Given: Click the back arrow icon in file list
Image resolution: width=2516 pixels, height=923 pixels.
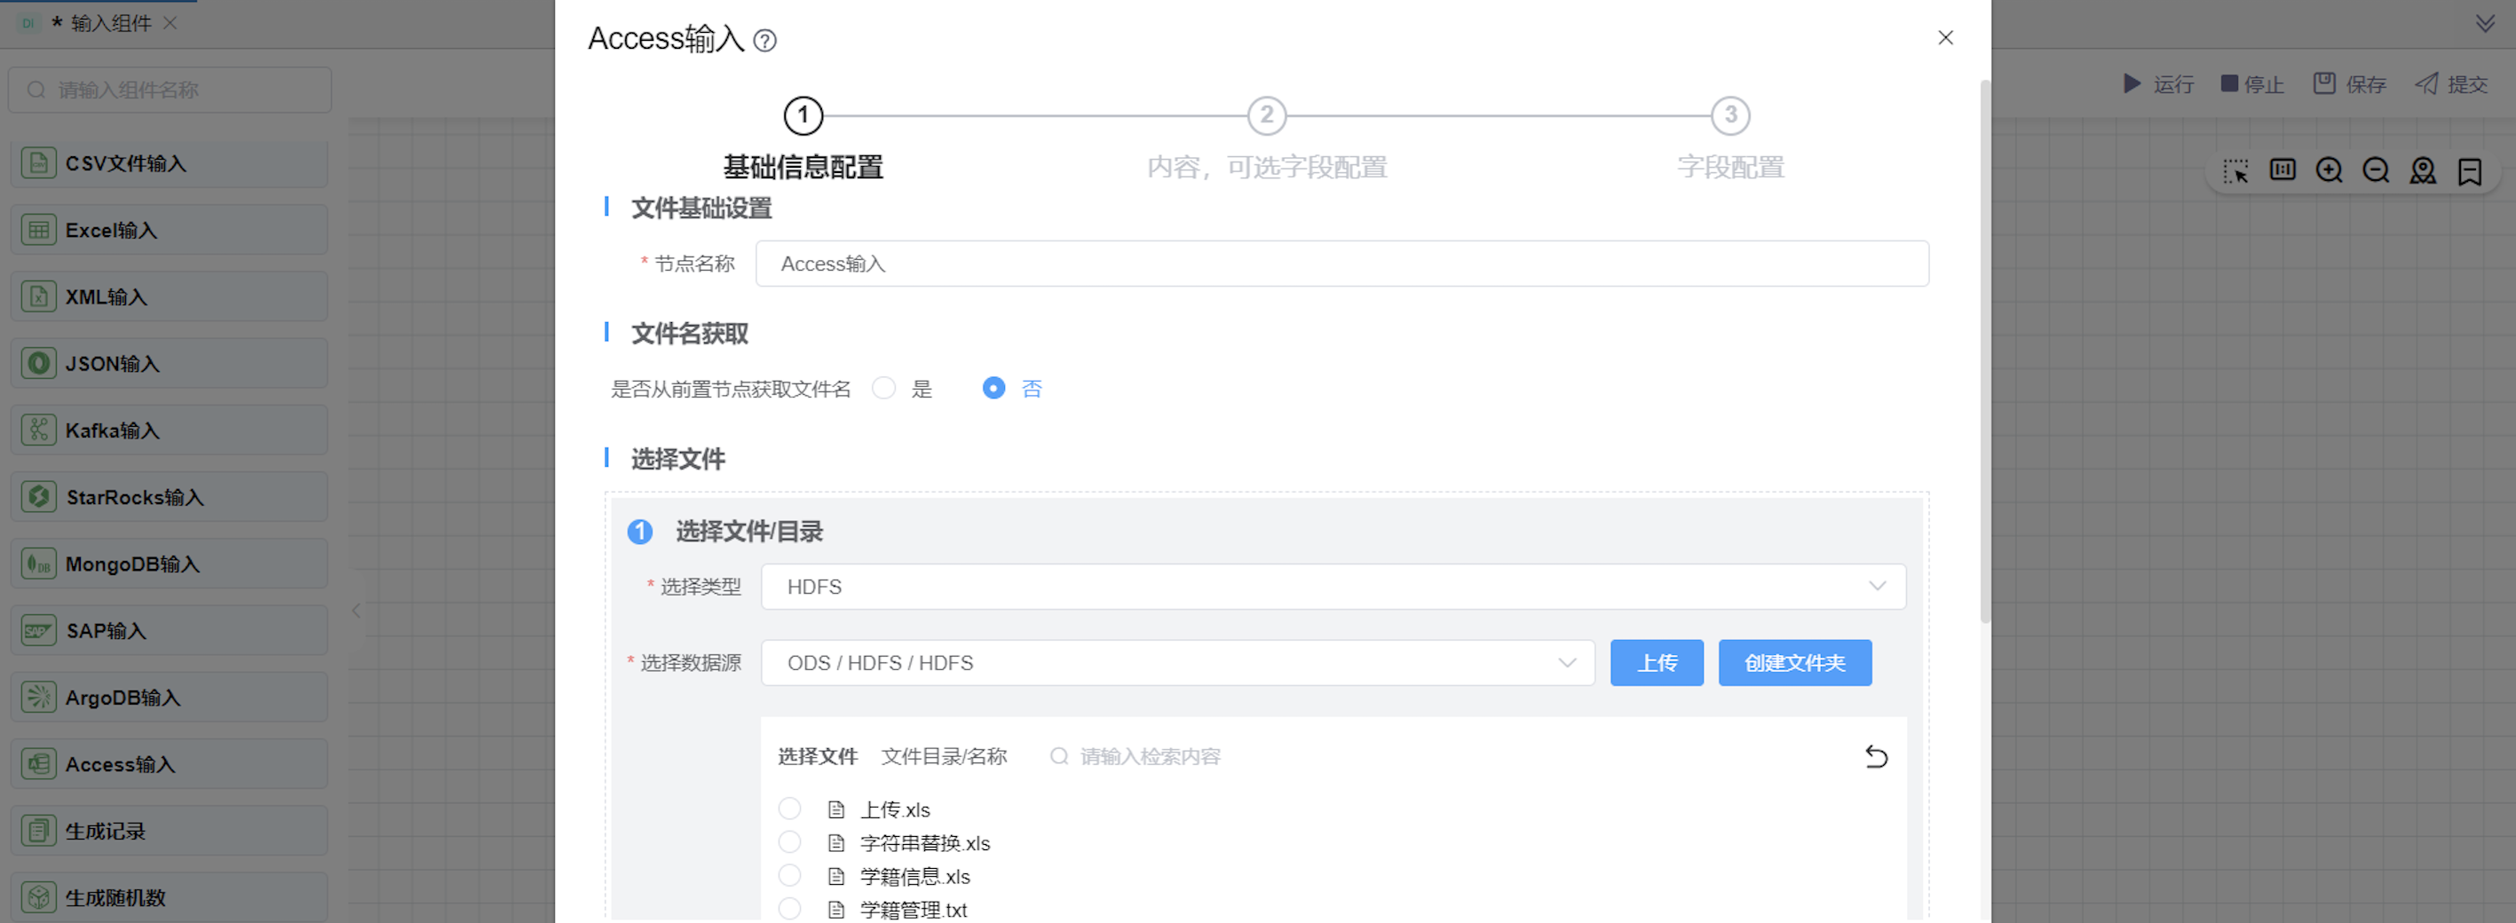Looking at the screenshot, I should [1875, 757].
